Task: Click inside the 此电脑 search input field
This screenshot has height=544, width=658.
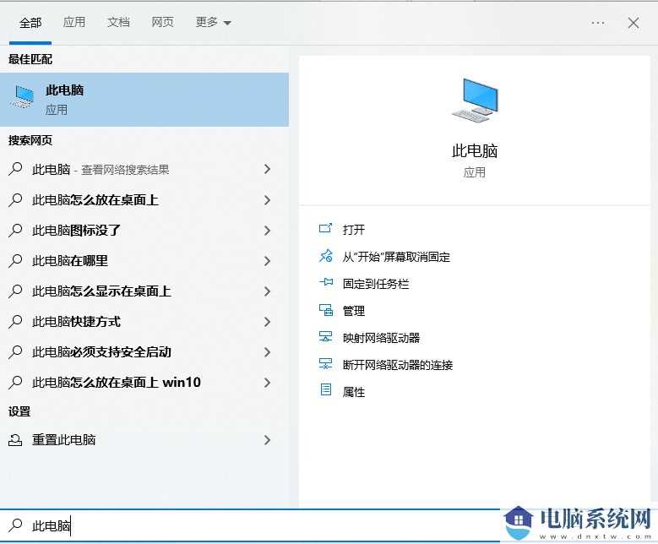Action: point(252,525)
